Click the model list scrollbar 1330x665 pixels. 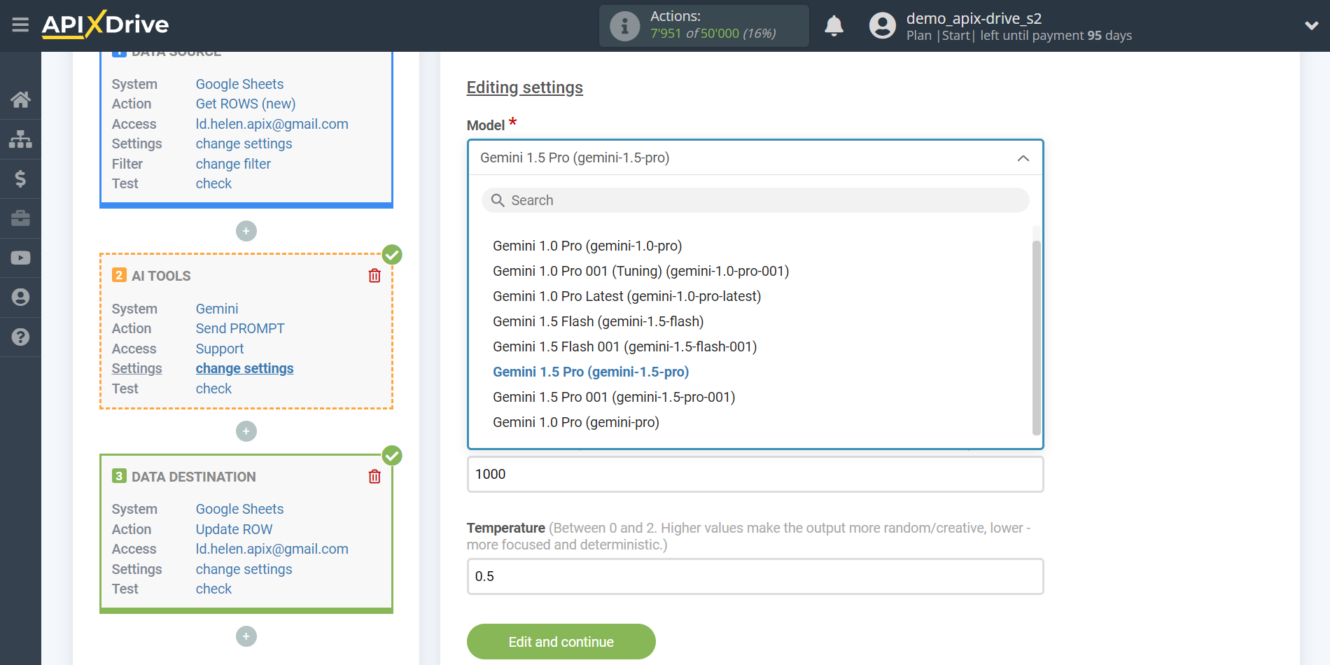pos(1037,337)
